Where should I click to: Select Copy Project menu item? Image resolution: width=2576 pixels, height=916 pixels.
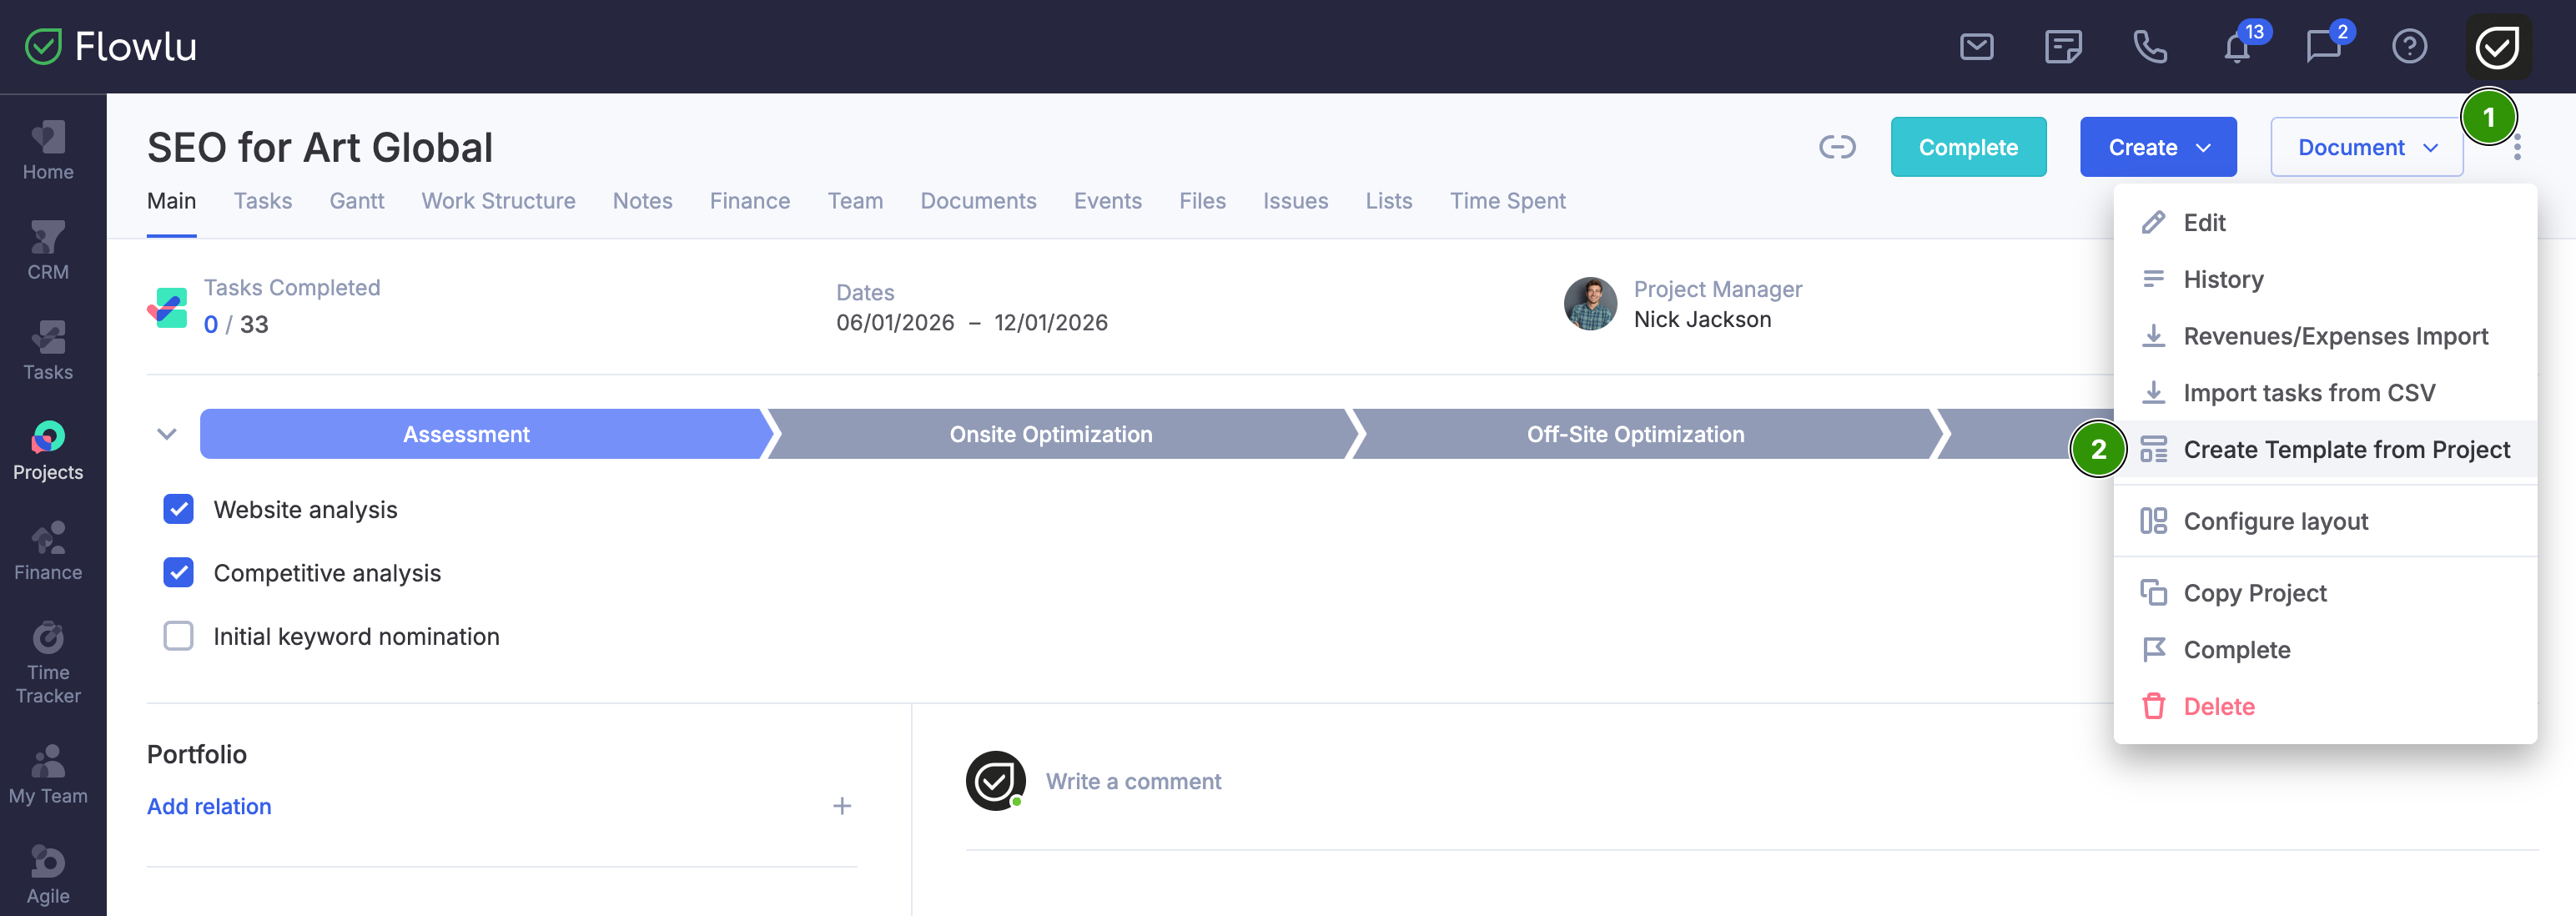2324,593
